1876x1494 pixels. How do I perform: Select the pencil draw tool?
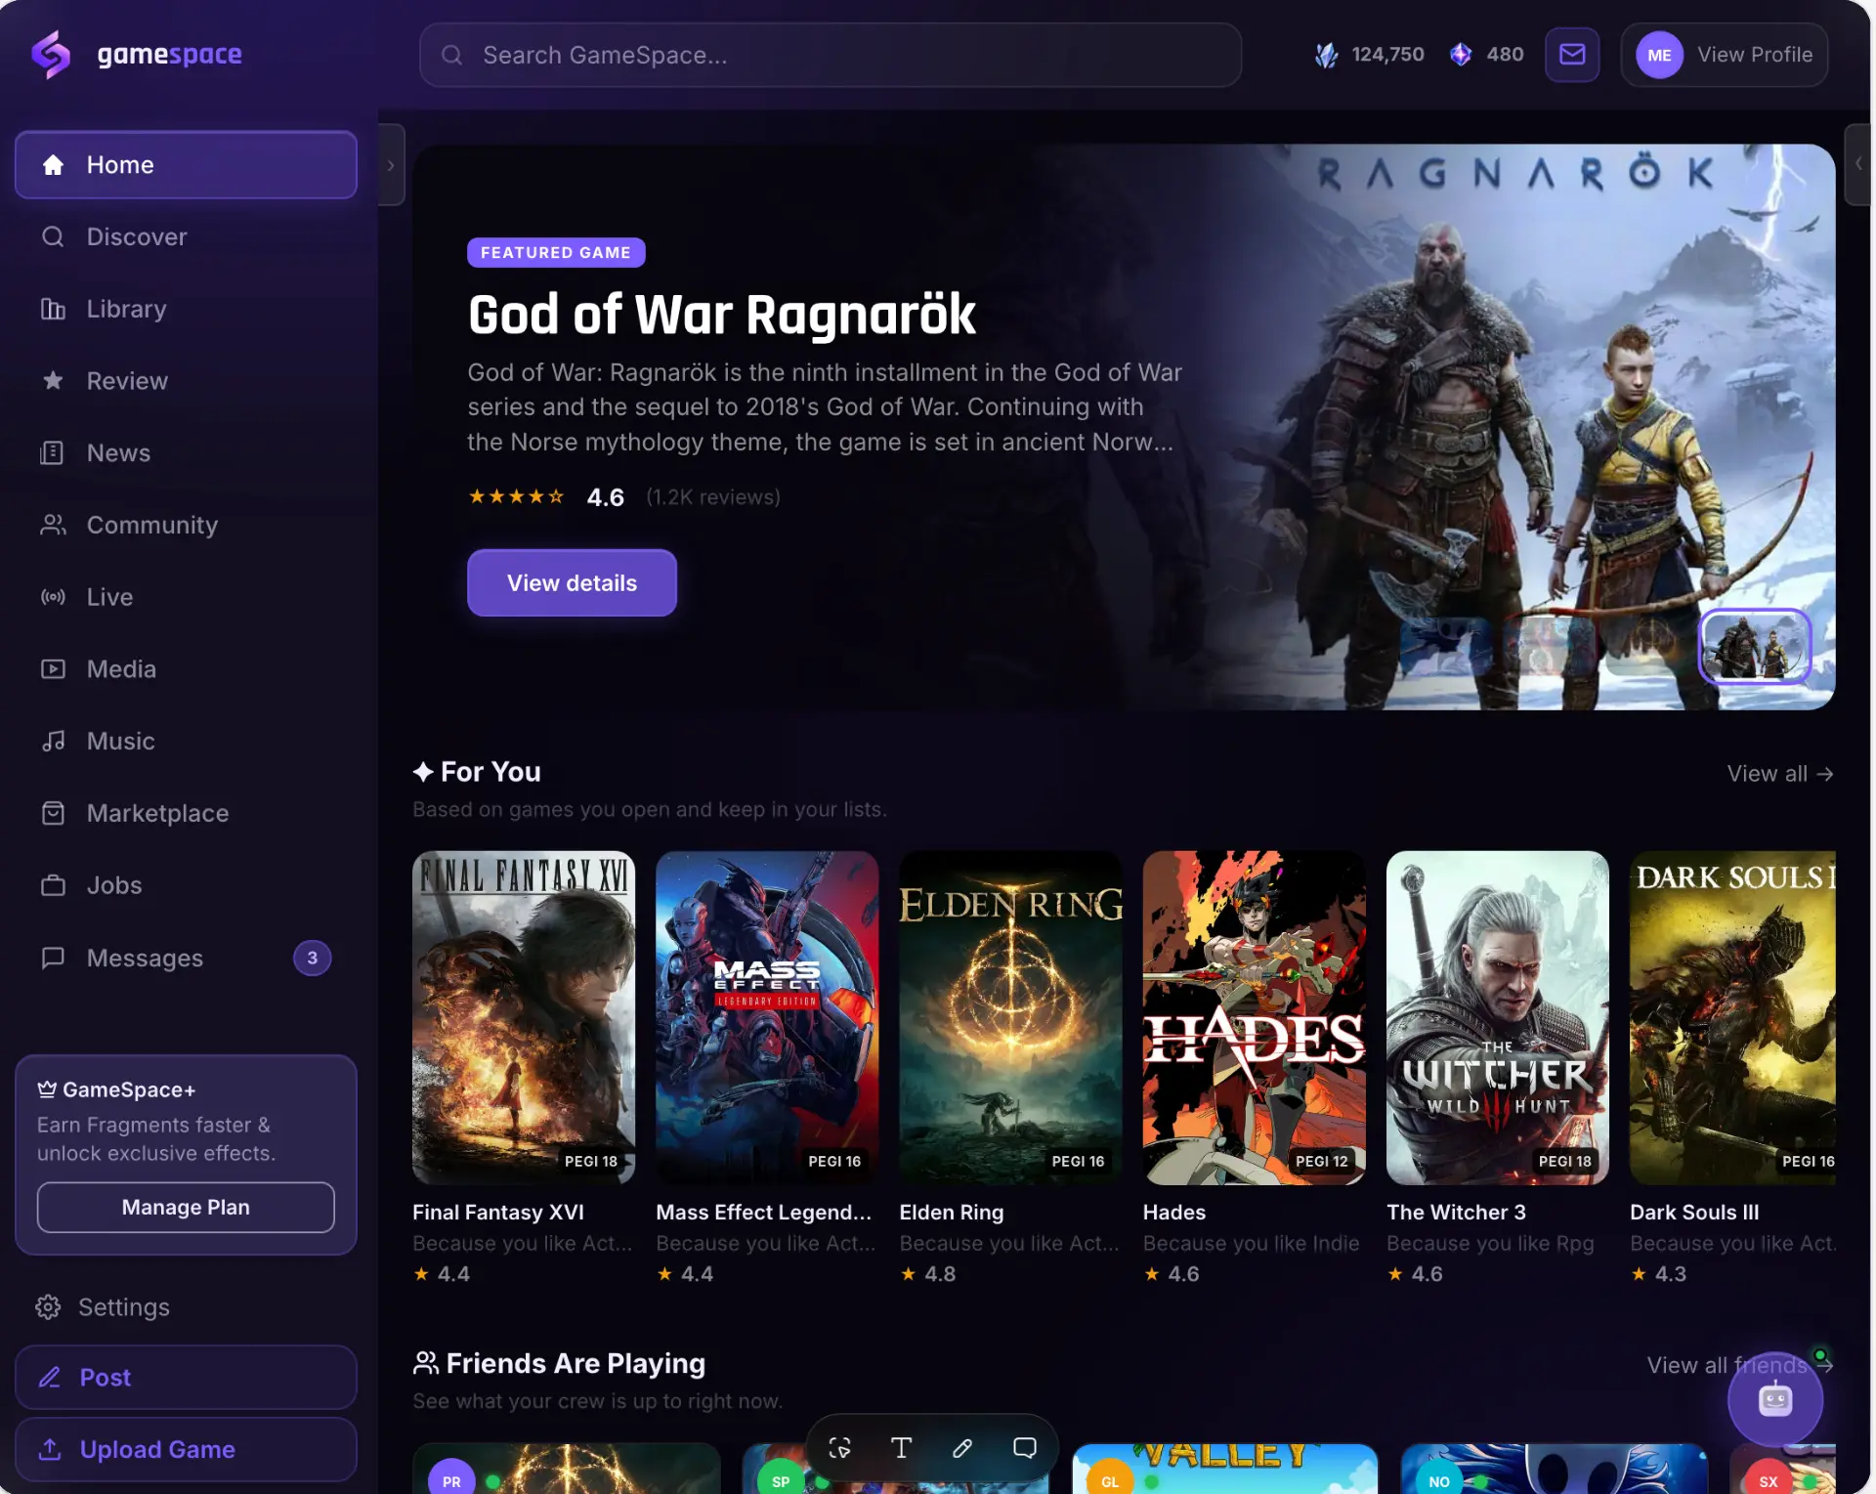962,1447
